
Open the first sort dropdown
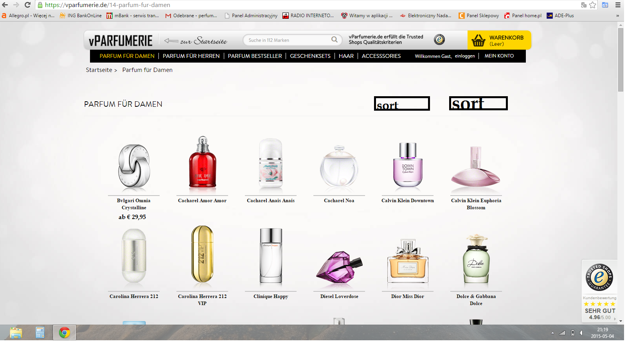[402, 103]
